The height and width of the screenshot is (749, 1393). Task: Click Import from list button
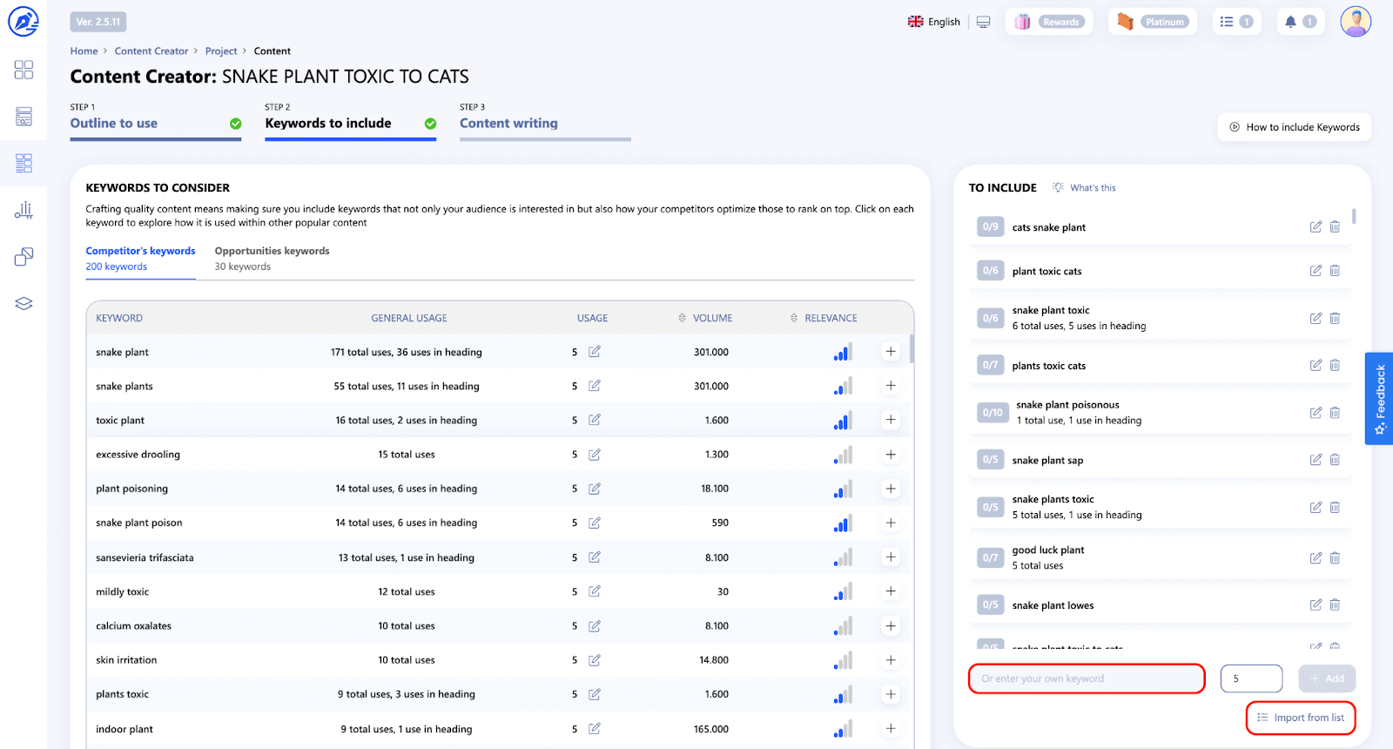coord(1301,718)
